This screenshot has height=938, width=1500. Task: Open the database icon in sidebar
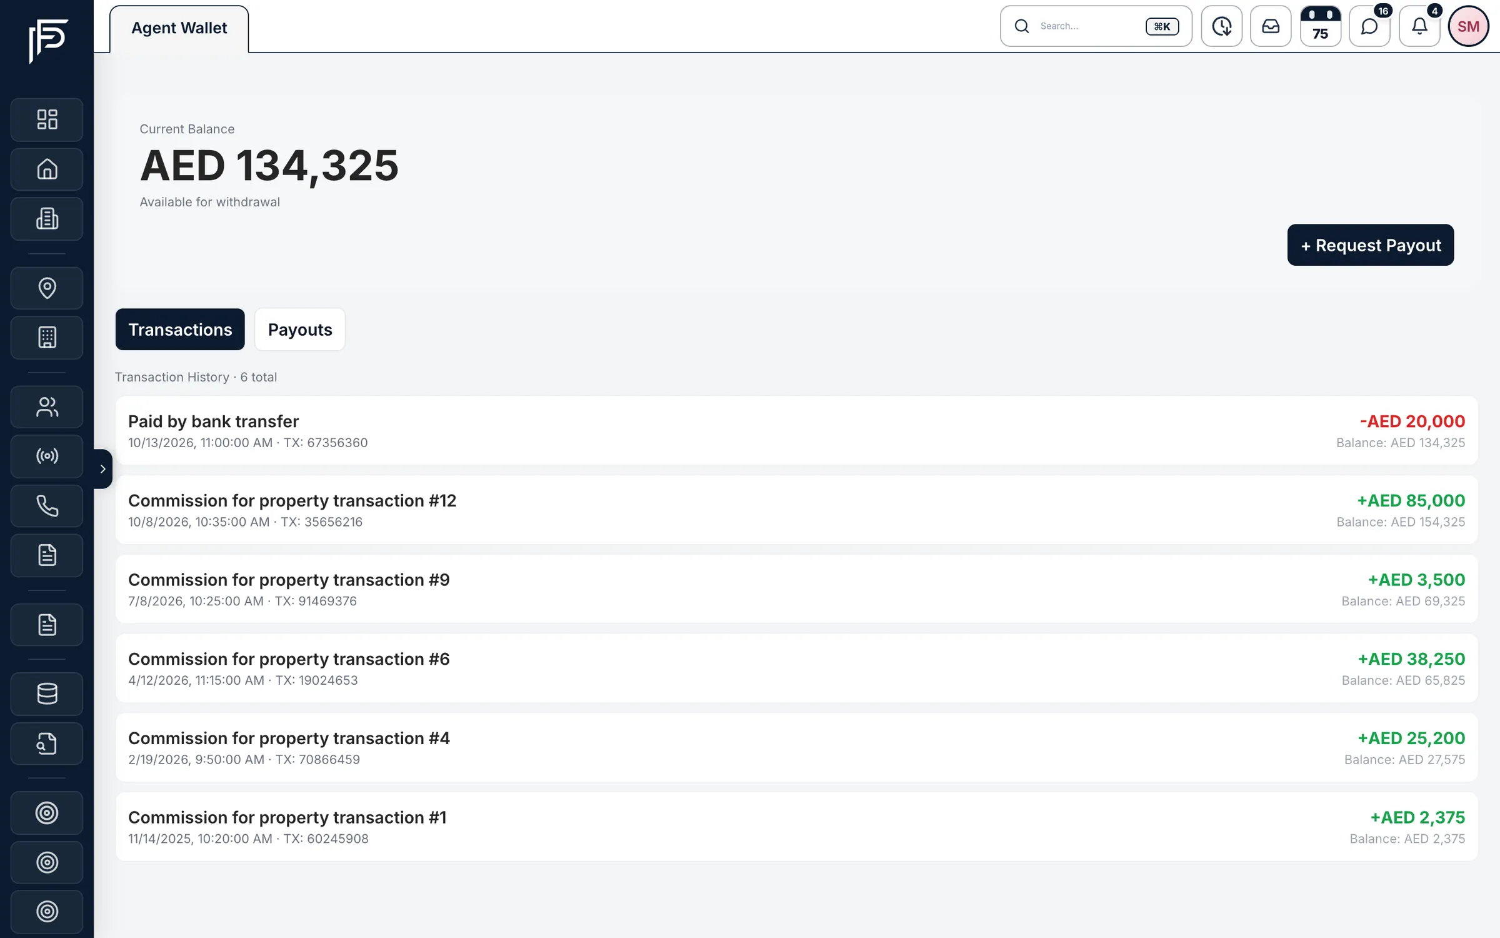click(x=47, y=693)
